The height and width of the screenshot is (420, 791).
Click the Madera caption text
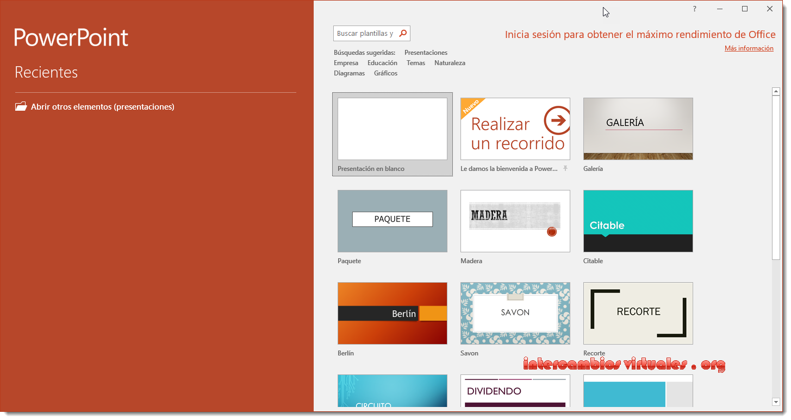[471, 261]
